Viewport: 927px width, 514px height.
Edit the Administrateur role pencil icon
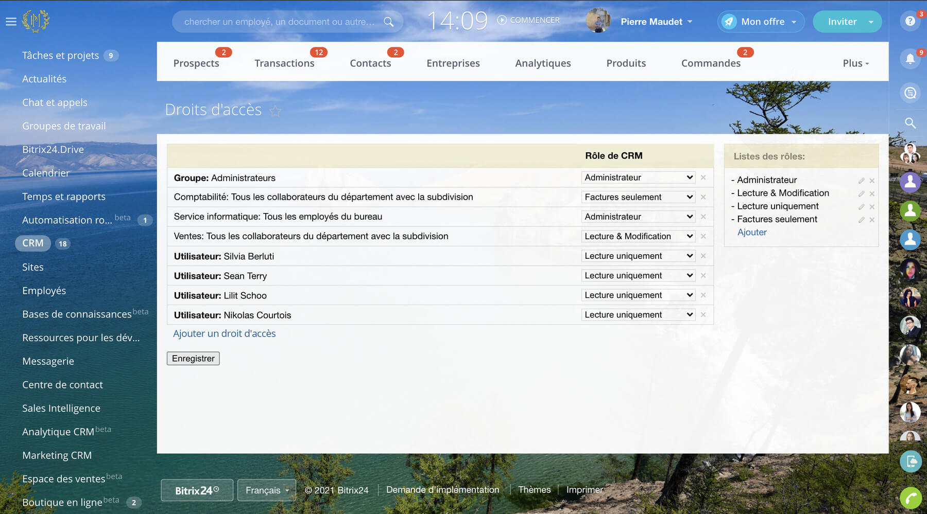pos(861,181)
